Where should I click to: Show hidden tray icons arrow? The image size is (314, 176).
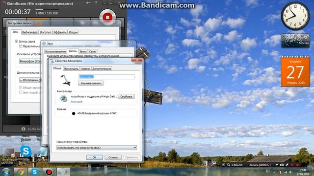(x=274, y=172)
